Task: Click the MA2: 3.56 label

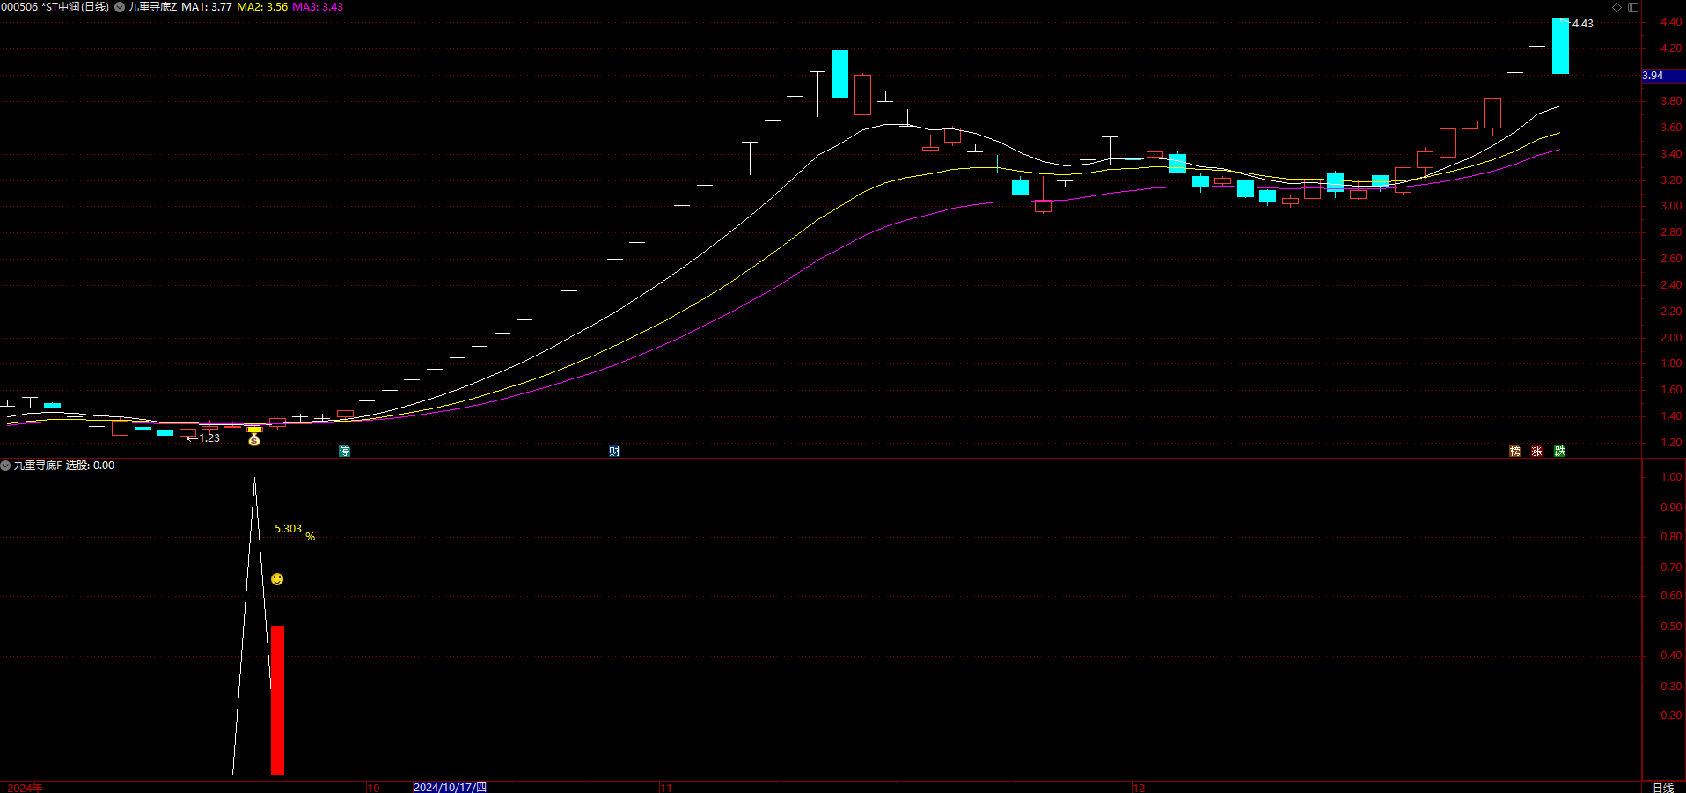Action: coord(262,7)
